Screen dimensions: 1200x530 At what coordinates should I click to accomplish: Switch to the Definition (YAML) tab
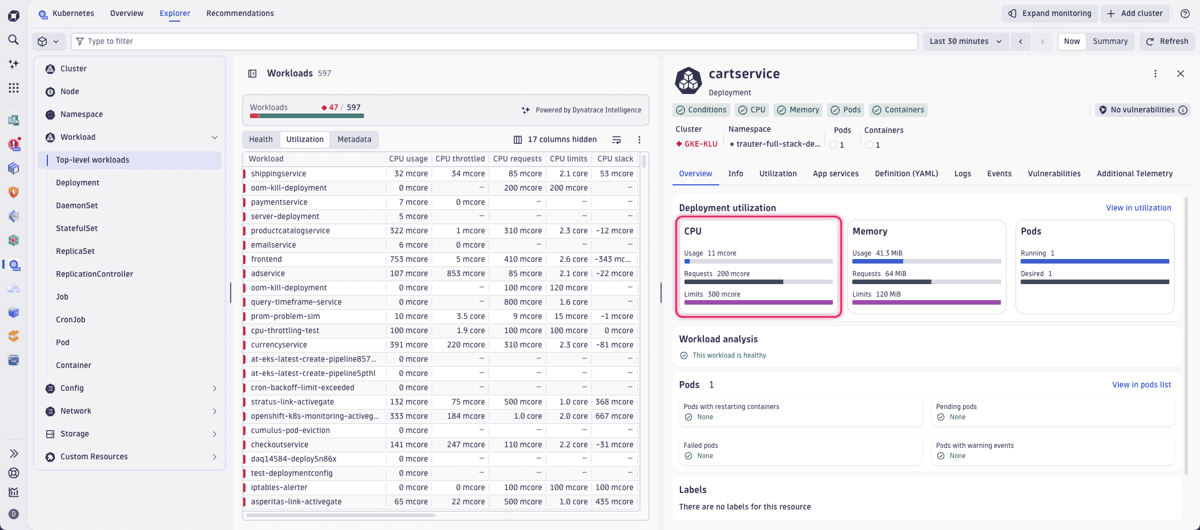coord(906,173)
